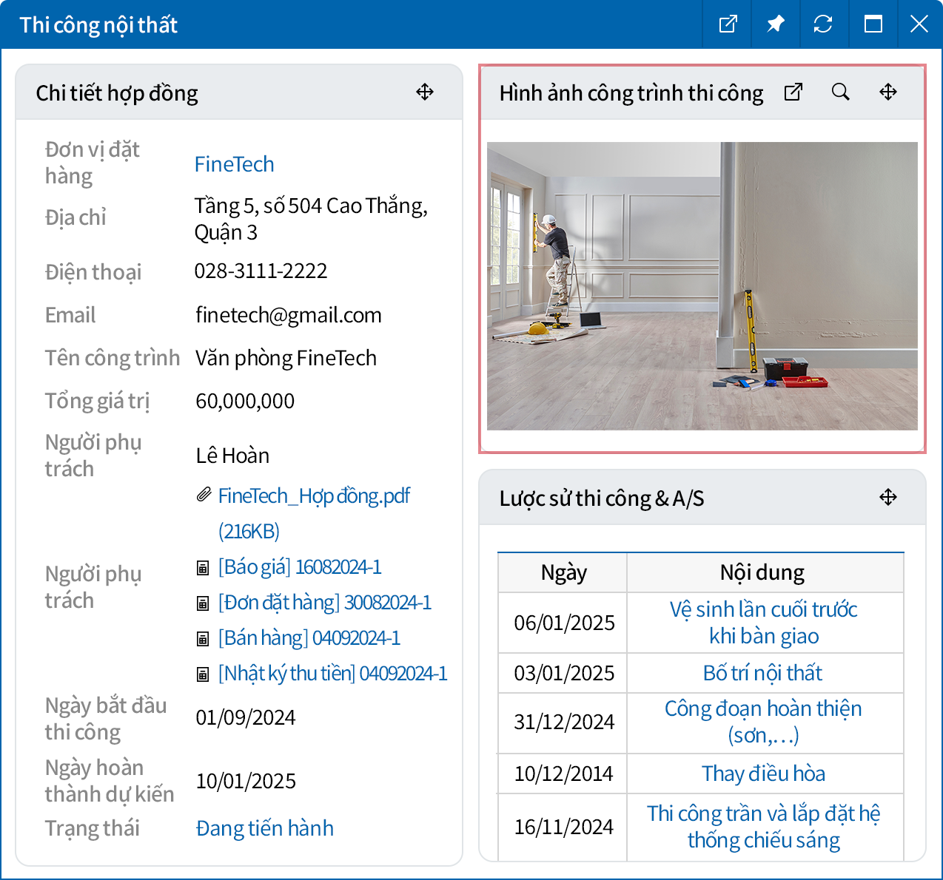Viewport: 943px width, 880px height.
Task: Open the Bố trí nội thất history entry
Action: coord(762,673)
